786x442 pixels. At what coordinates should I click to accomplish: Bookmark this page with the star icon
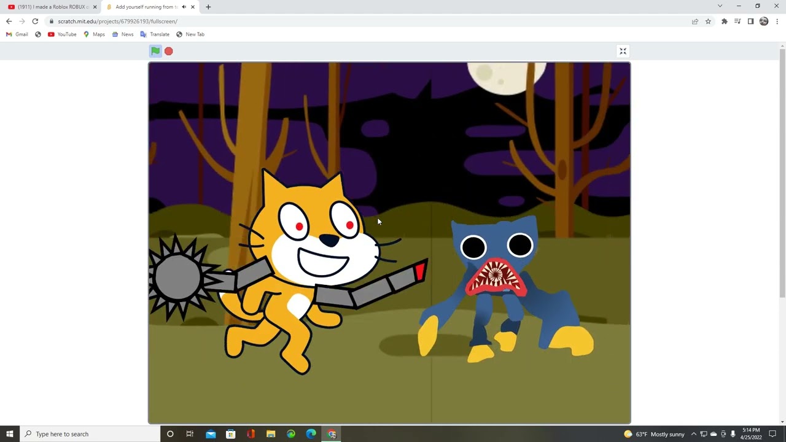point(708,21)
